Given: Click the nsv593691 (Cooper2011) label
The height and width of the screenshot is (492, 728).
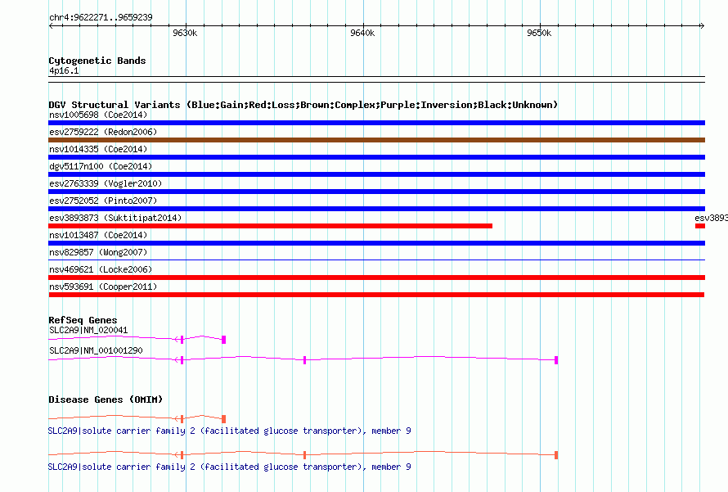Looking at the screenshot, I should coord(103,287).
